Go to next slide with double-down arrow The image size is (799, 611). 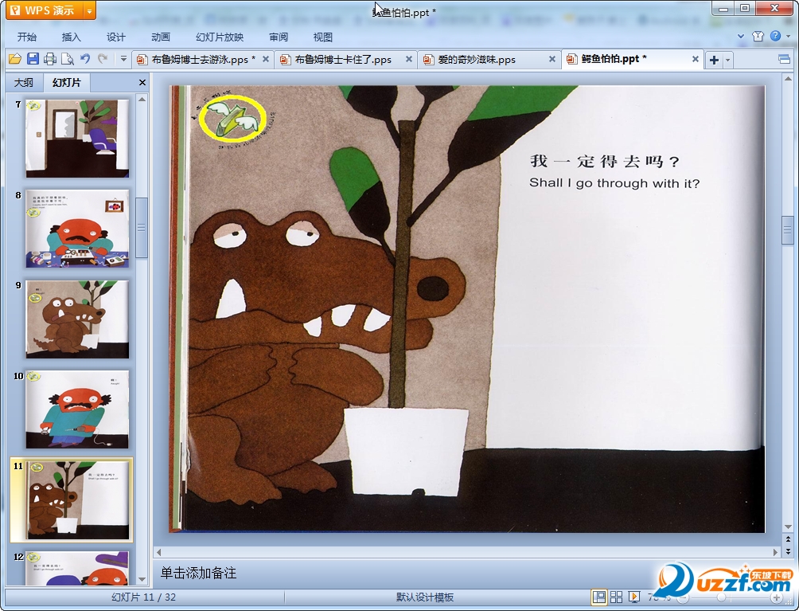pyautogui.click(x=788, y=550)
